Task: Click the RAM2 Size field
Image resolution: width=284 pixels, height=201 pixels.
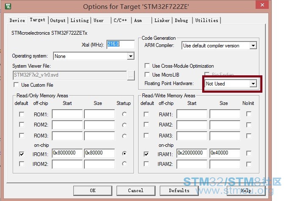Action: click(x=225, y=125)
